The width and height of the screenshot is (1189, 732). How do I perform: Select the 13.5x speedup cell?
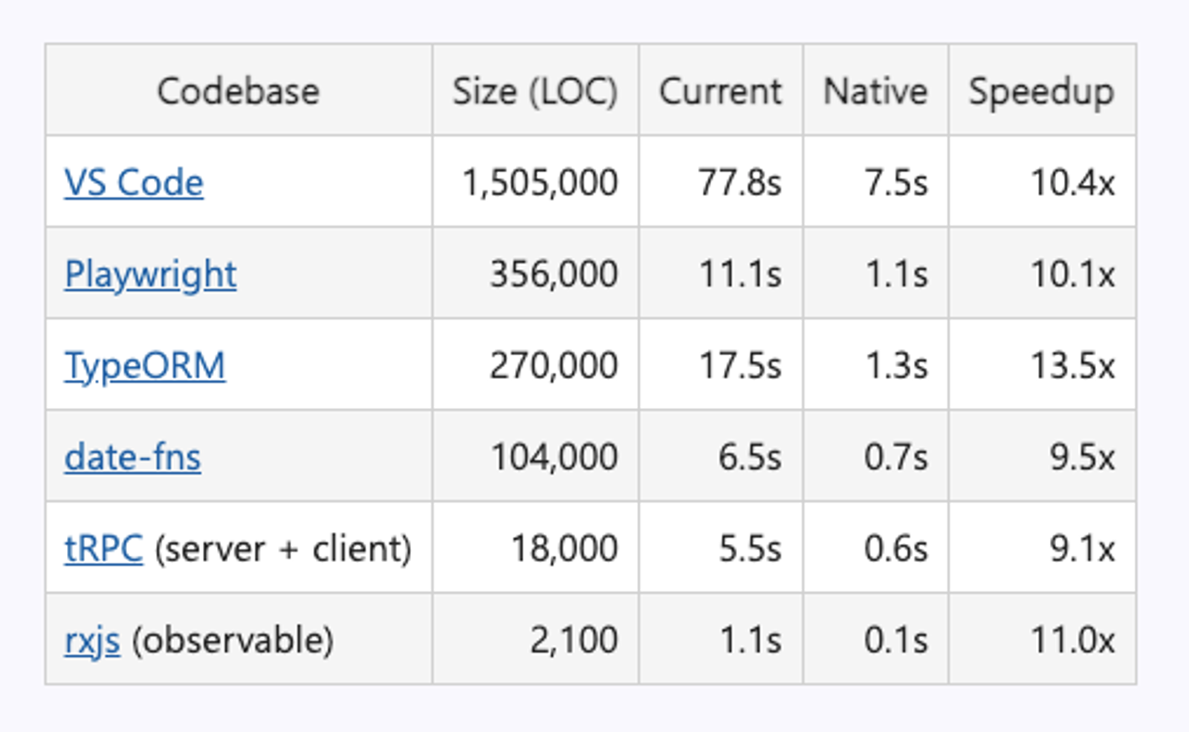coord(1042,364)
